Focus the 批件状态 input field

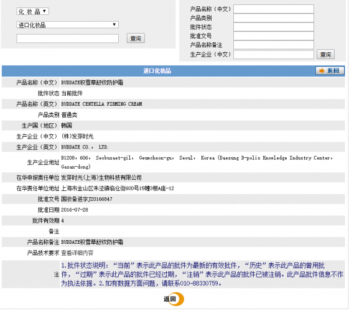point(274,27)
